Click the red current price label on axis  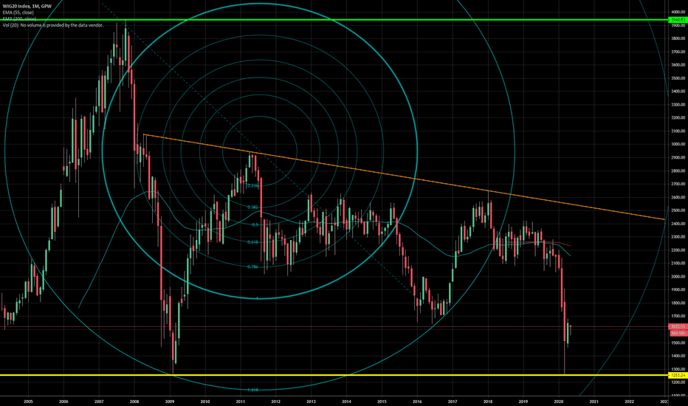[x=678, y=326]
